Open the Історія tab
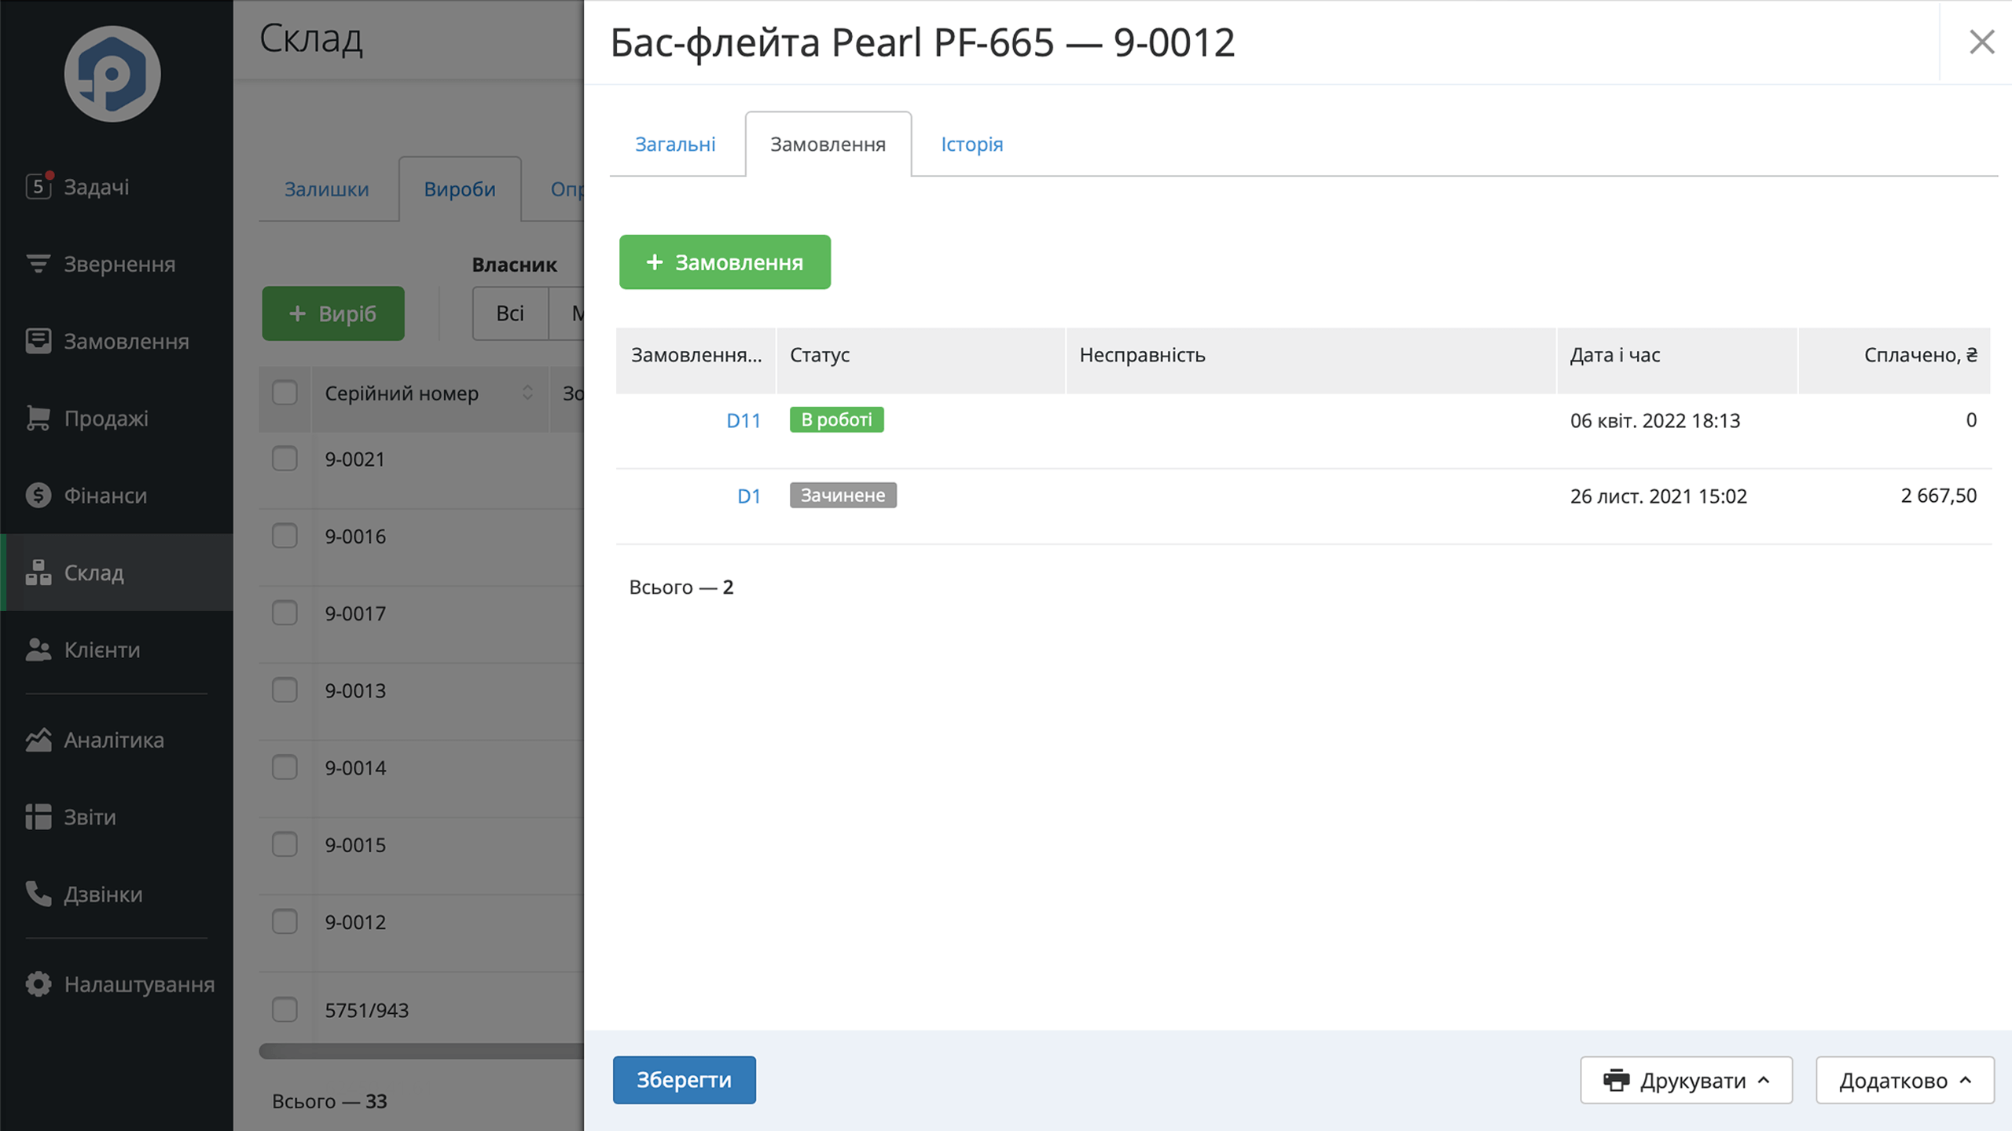The image size is (2012, 1131). pyautogui.click(x=972, y=145)
